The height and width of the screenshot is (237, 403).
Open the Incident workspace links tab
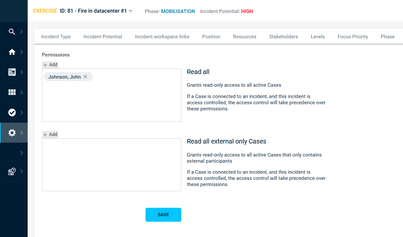pyautogui.click(x=162, y=37)
